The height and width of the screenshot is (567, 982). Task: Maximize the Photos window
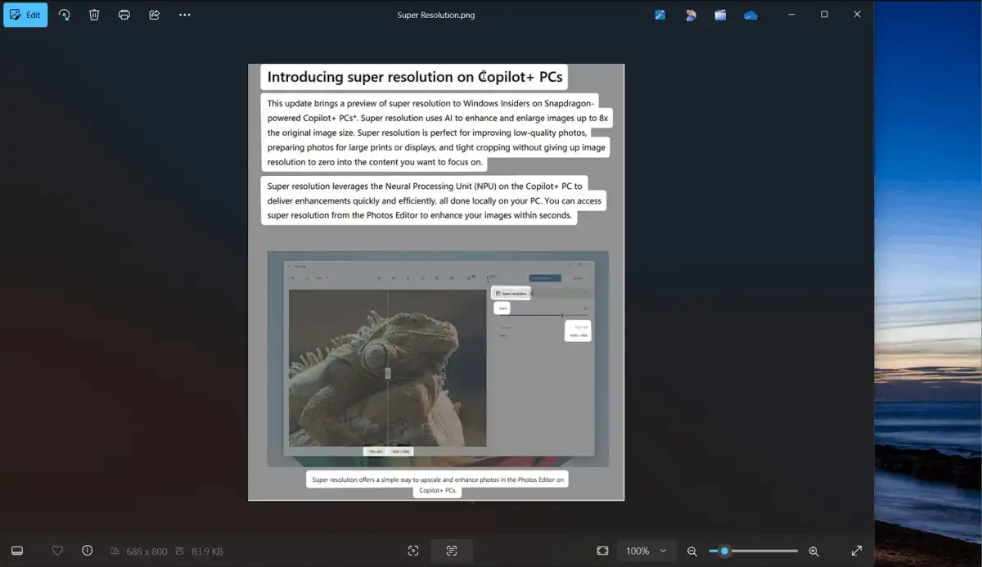(x=824, y=15)
